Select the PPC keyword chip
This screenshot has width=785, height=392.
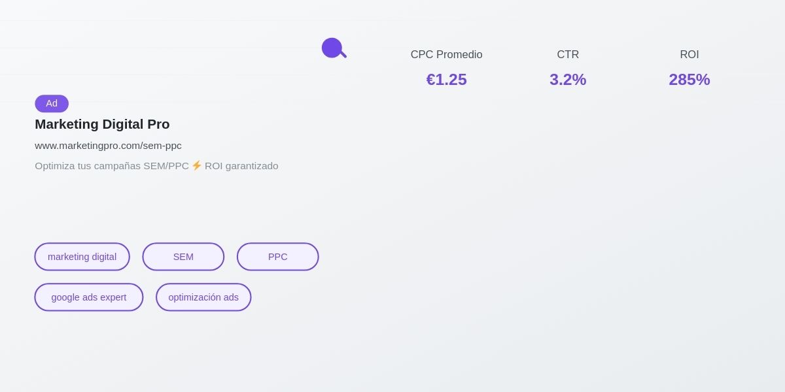tap(277, 257)
